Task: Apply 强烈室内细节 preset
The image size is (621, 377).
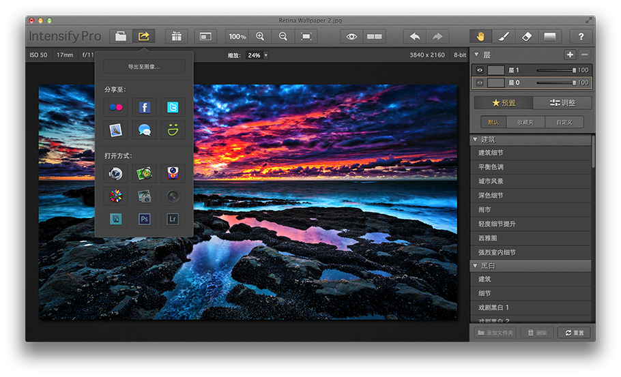Action: click(x=531, y=252)
